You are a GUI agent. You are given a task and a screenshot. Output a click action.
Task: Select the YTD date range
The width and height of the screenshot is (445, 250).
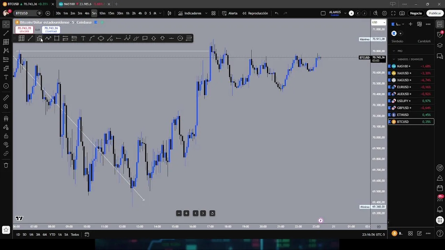[52, 235]
